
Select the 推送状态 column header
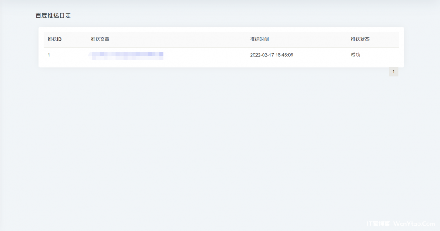pyautogui.click(x=360, y=39)
